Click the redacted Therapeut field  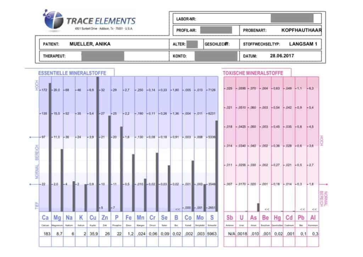coord(103,56)
